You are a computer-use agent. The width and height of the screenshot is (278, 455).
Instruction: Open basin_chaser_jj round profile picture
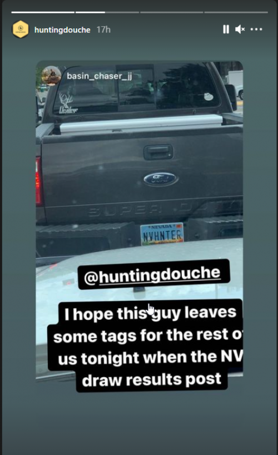coord(51,76)
